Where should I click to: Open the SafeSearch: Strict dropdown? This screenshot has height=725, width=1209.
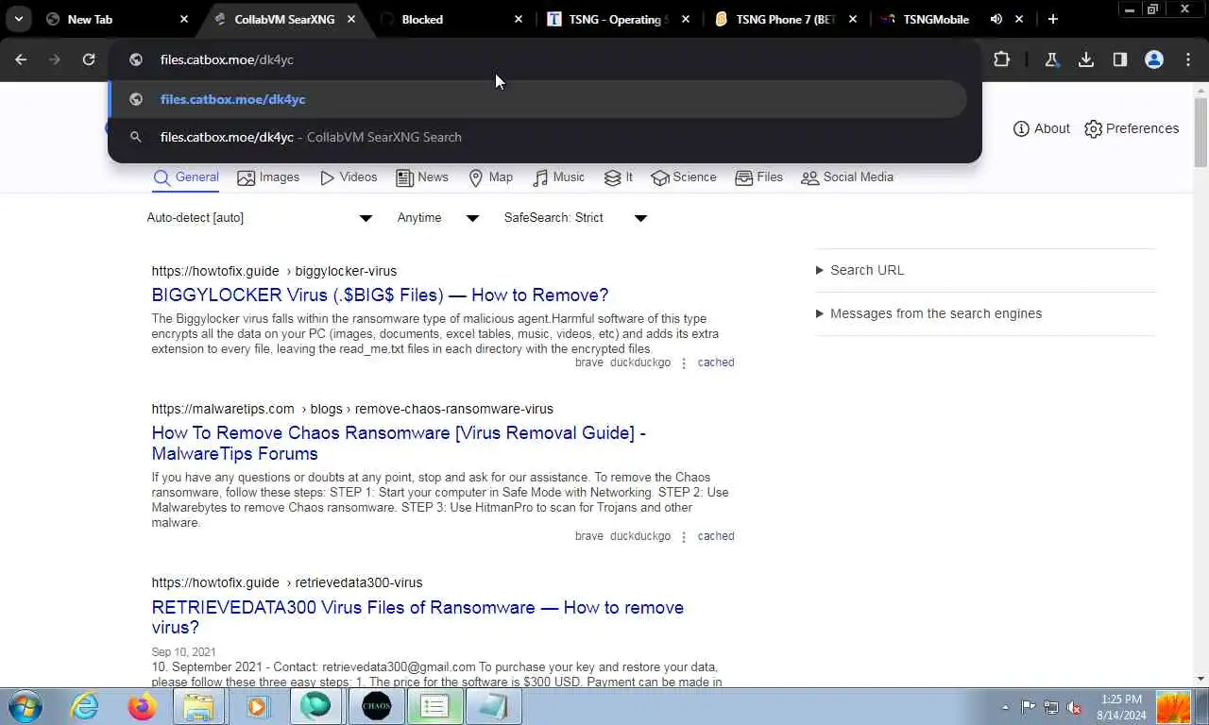575,218
